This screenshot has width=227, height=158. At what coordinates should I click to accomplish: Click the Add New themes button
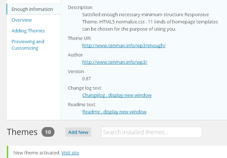pyautogui.click(x=78, y=132)
